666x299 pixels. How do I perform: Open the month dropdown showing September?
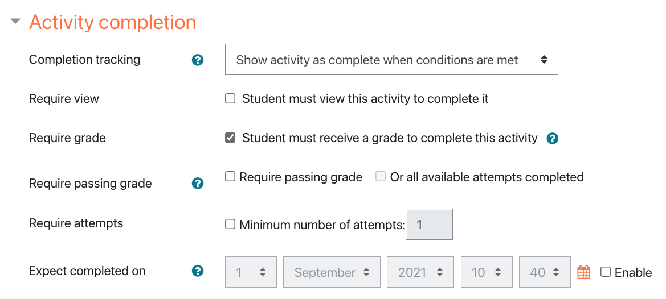pos(332,272)
